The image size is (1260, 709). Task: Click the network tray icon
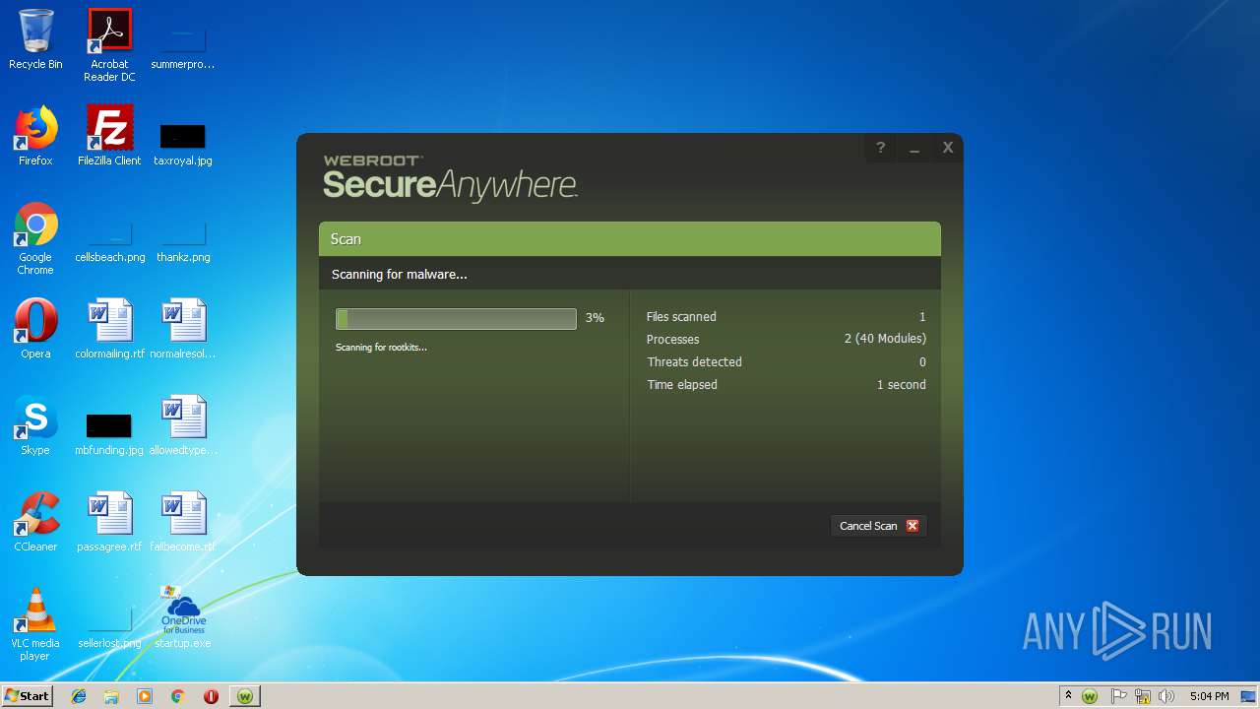pos(1143,696)
